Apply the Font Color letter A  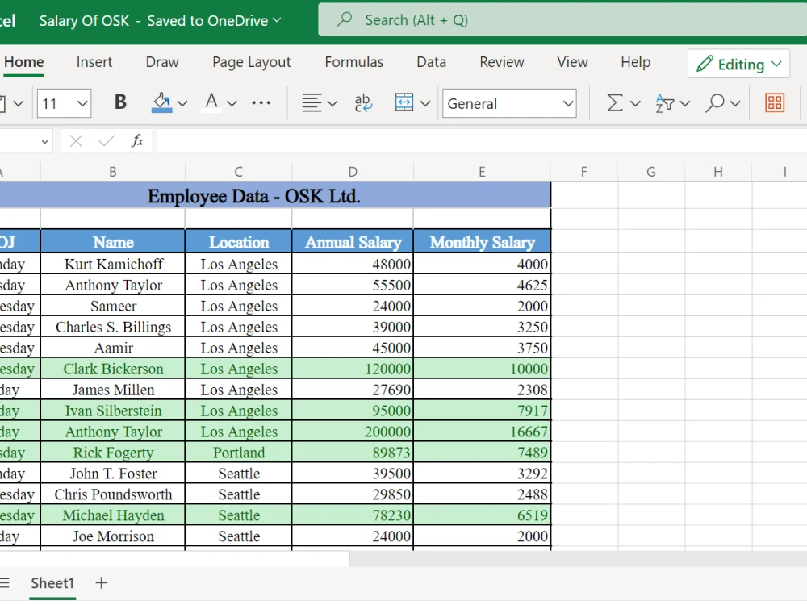tap(211, 102)
